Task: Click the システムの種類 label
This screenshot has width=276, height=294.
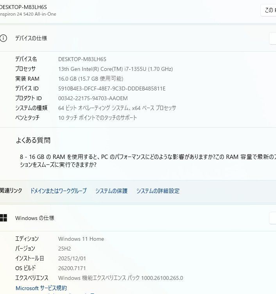Action: (31, 108)
